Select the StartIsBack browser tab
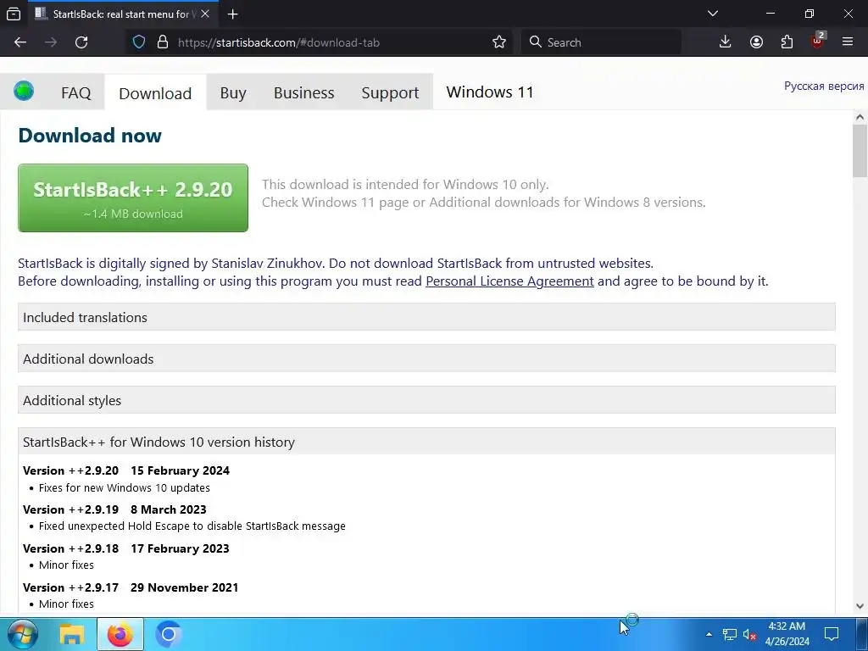Viewport: 868px width, 651px height. tap(121, 14)
